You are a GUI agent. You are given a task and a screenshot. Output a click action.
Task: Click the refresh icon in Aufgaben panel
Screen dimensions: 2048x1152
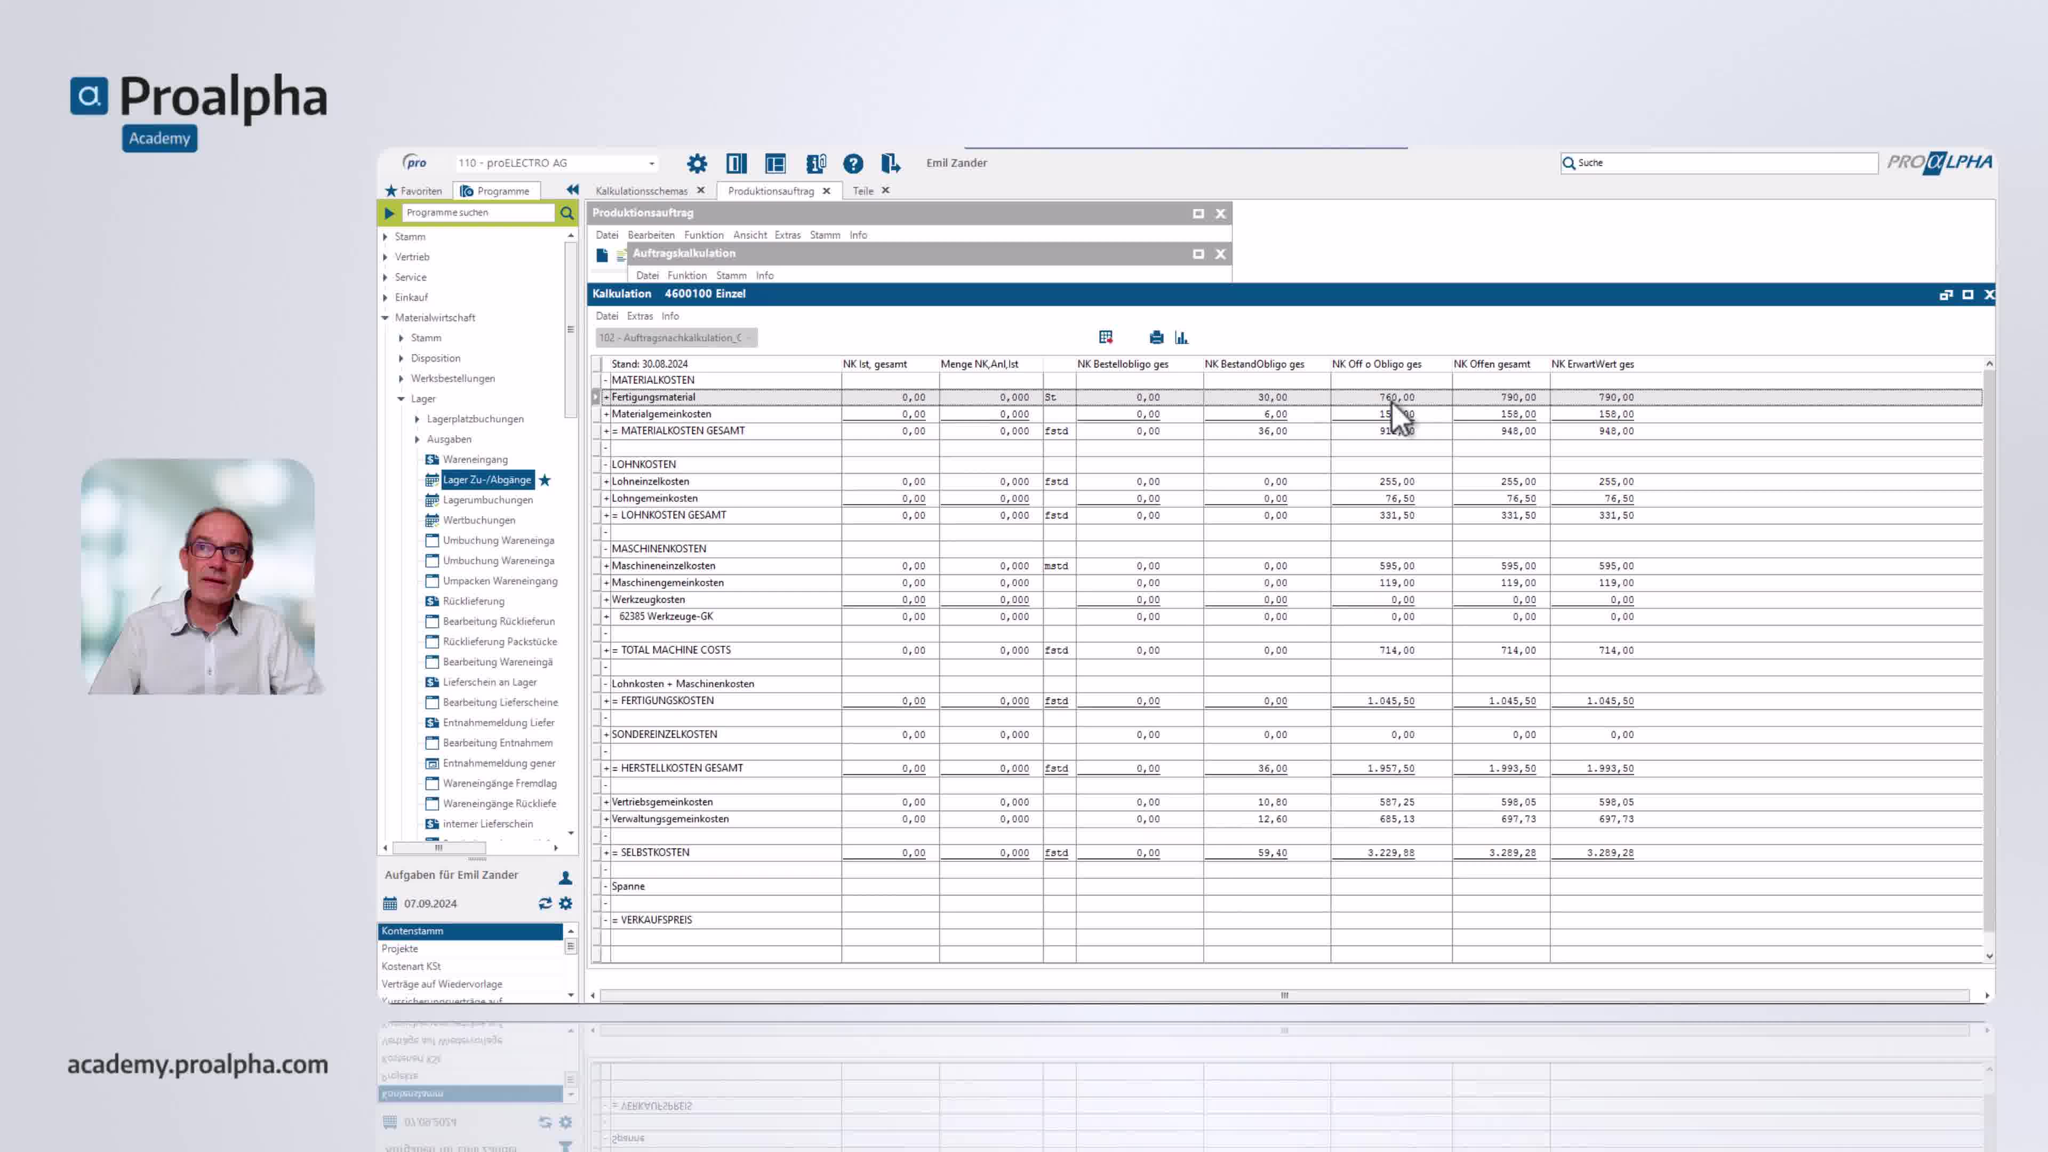pos(545,903)
